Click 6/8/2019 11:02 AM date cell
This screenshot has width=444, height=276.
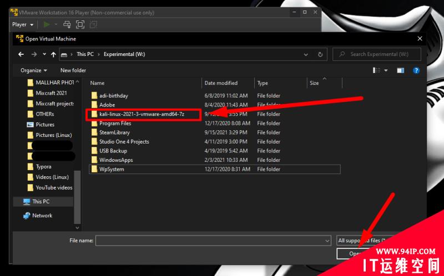226,95
